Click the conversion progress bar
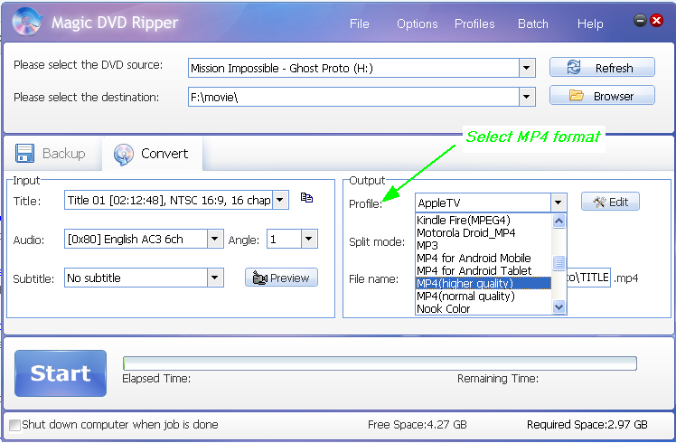This screenshot has height=443, width=676. coord(380,363)
